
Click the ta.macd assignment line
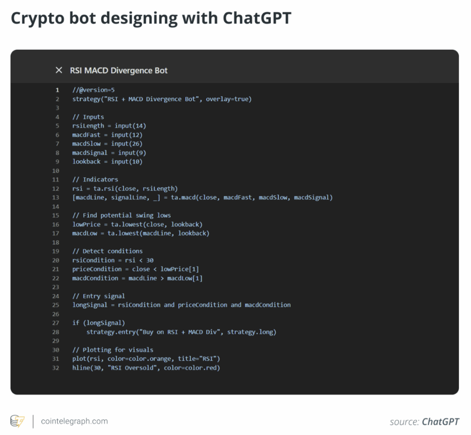coord(202,197)
